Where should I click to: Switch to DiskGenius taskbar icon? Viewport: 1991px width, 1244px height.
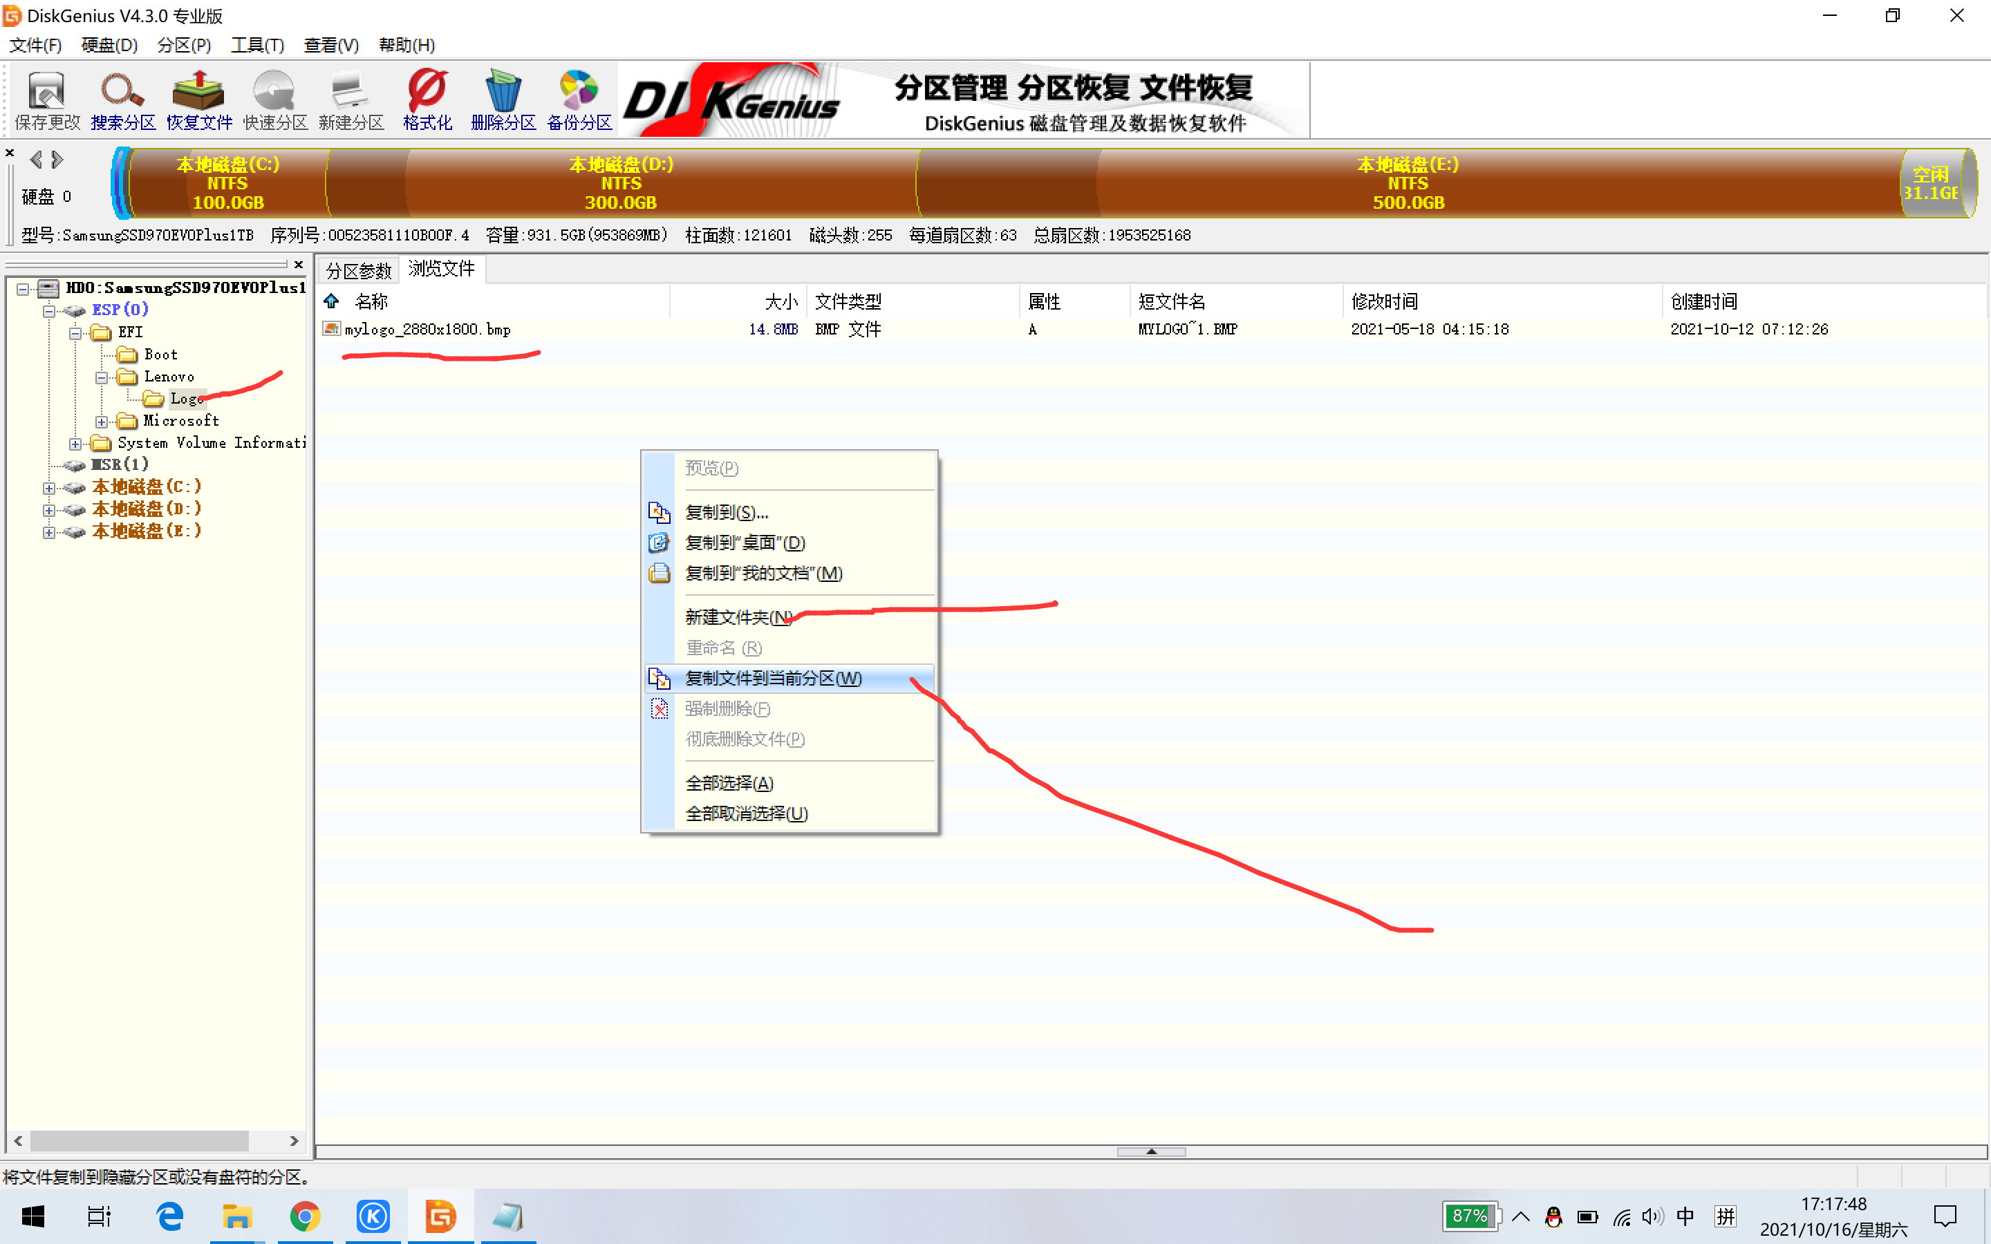coord(441,1216)
